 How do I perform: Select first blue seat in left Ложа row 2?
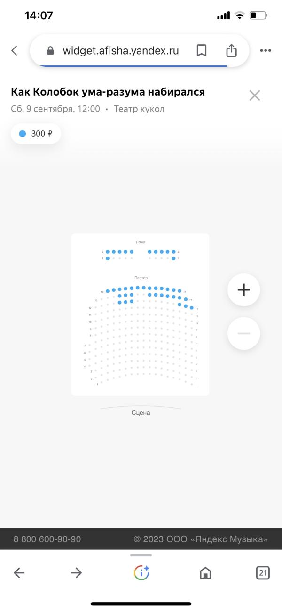pyautogui.click(x=108, y=252)
